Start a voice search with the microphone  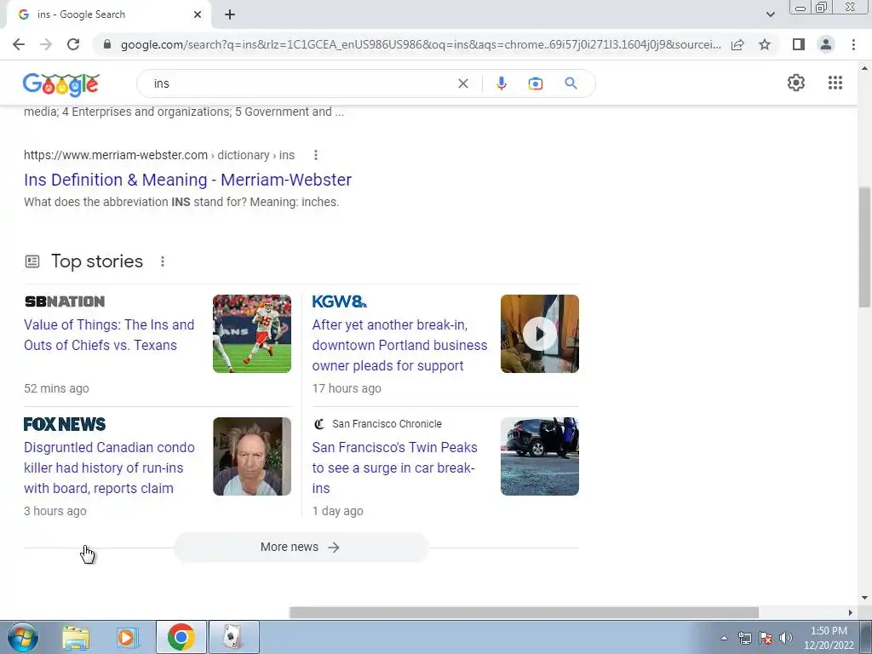pyautogui.click(x=501, y=83)
